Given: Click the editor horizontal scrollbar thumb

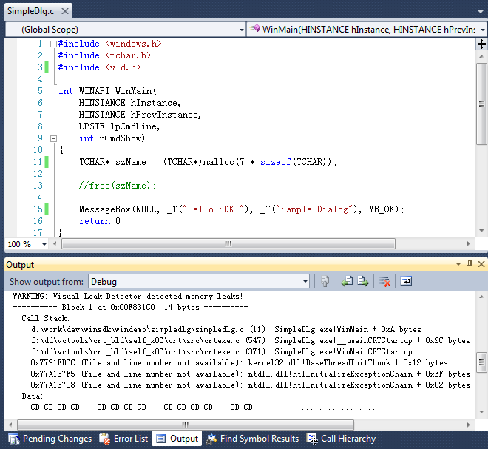Looking at the screenshot, I should (228, 244).
